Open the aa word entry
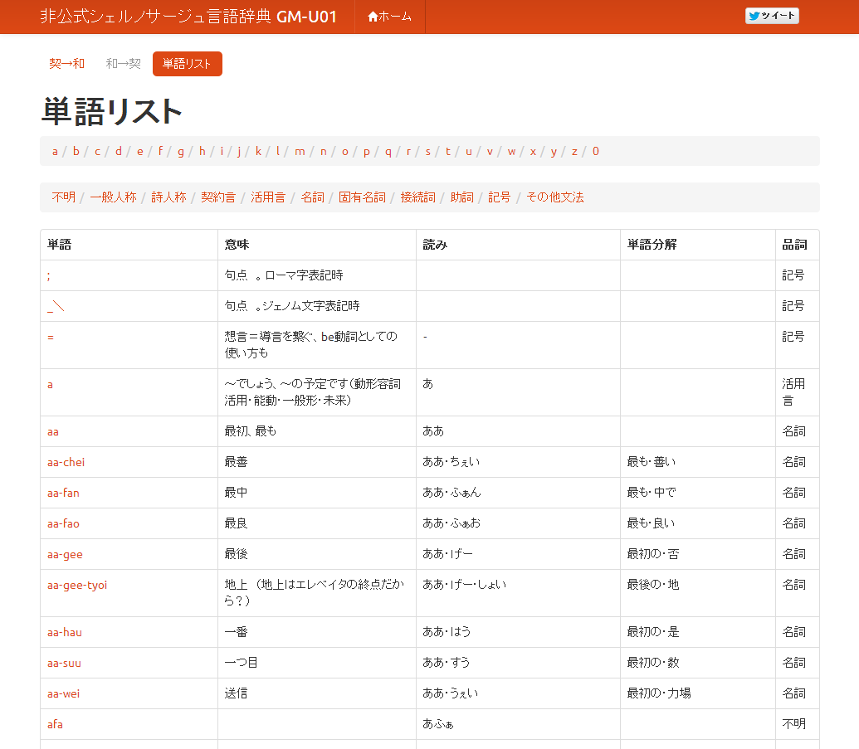 pyautogui.click(x=53, y=432)
